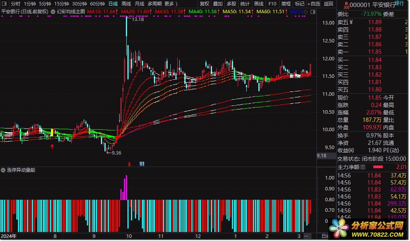The height and width of the screenshot is (241, 410).
Task: Select the MA10 value label
Action: point(102,12)
